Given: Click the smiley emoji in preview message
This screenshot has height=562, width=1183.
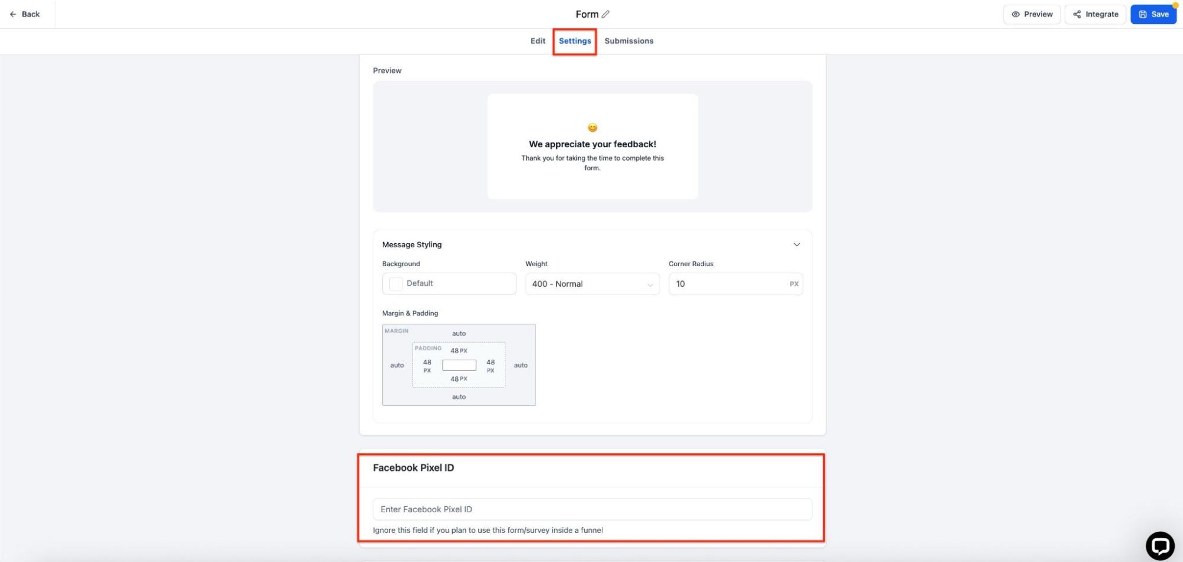Looking at the screenshot, I should 592,128.
